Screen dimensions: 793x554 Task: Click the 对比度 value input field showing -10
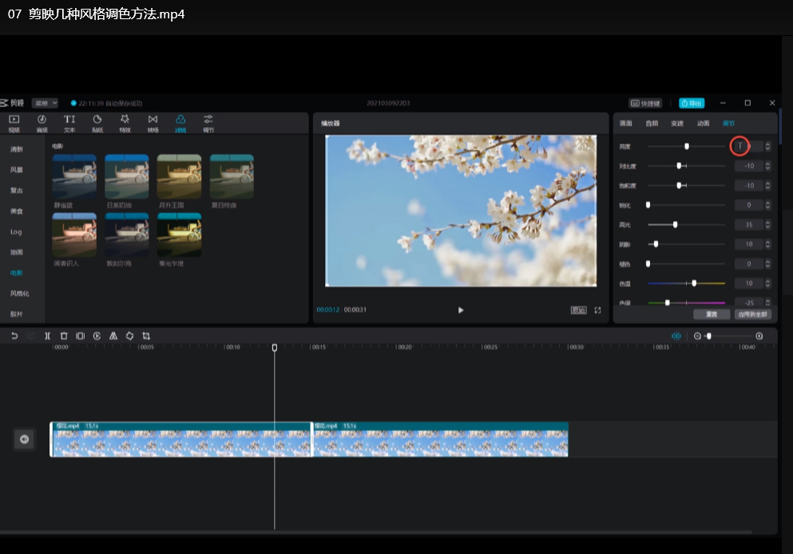click(749, 166)
